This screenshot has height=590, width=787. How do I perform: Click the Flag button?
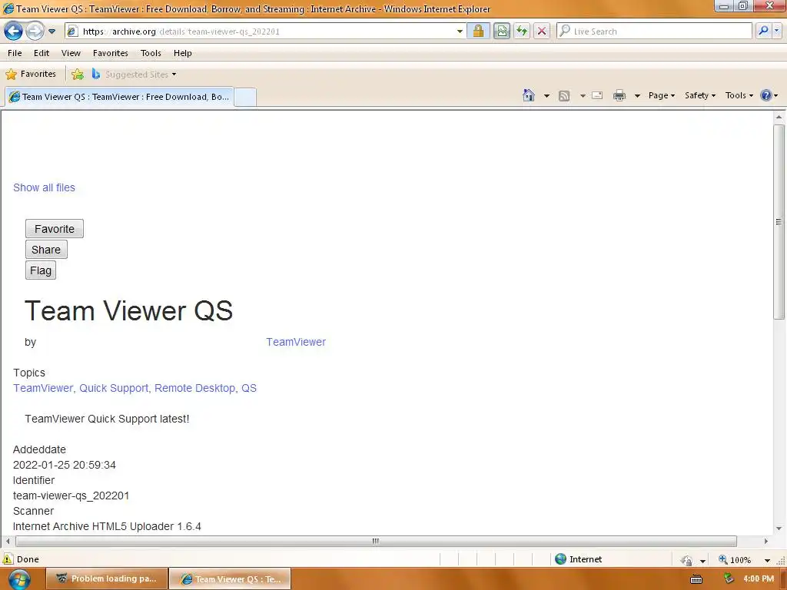tap(41, 270)
